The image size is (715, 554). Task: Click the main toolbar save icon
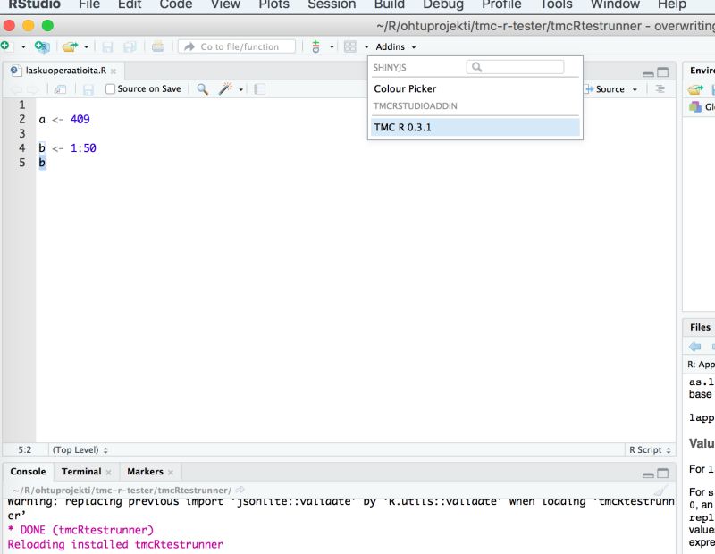point(107,46)
